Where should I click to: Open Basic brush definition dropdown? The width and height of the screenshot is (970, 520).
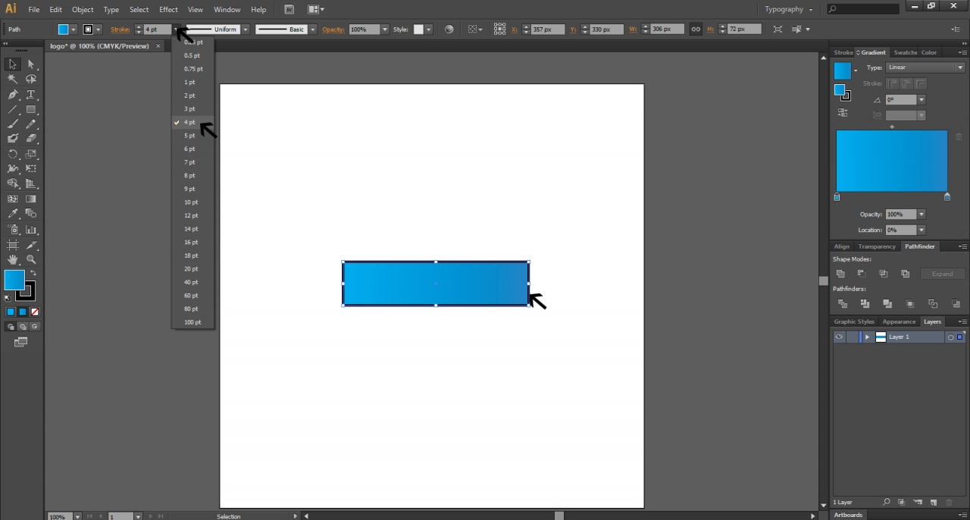[313, 30]
